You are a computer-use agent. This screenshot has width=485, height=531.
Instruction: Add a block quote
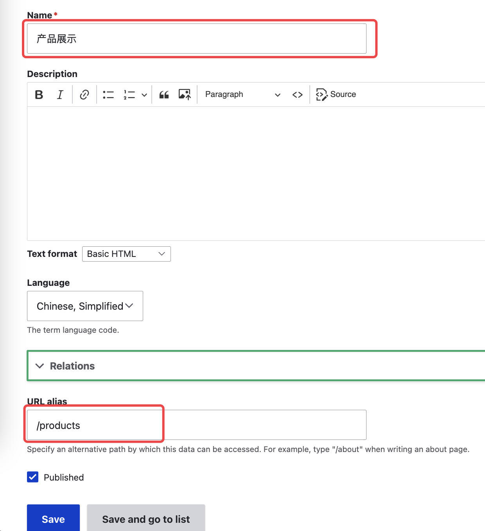pyautogui.click(x=164, y=95)
